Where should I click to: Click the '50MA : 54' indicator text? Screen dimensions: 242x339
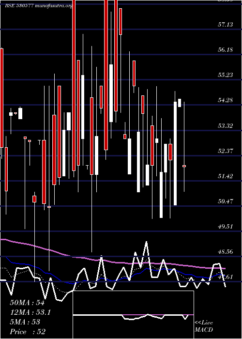(x=27, y=303)
